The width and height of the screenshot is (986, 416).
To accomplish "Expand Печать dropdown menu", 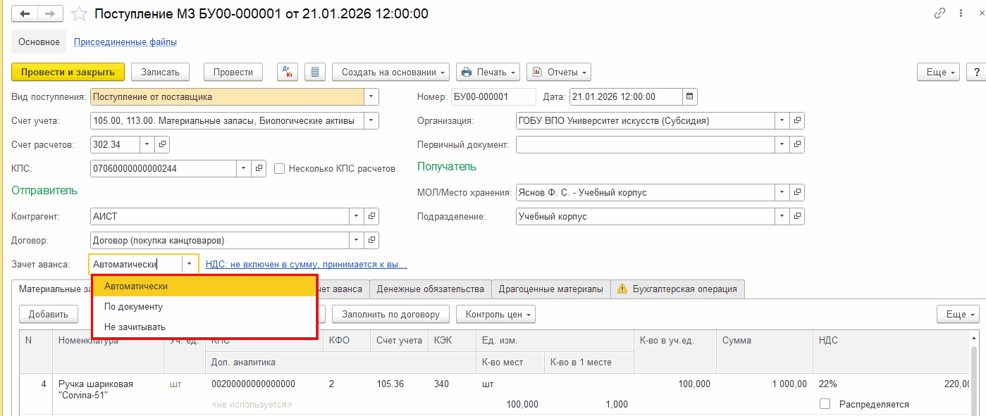I will pyautogui.click(x=488, y=72).
